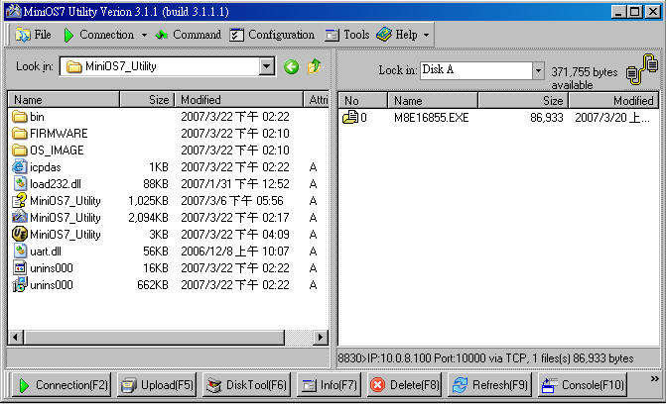Click the Info(F7) button
The width and height of the screenshot is (666, 404).
[x=329, y=385]
